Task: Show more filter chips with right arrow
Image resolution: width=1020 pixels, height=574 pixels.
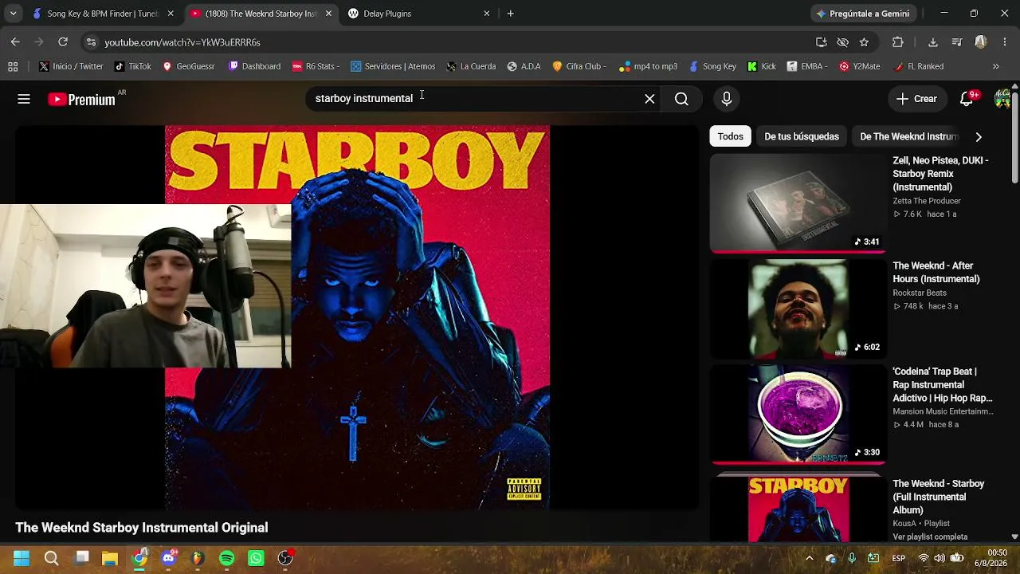Action: point(979,136)
